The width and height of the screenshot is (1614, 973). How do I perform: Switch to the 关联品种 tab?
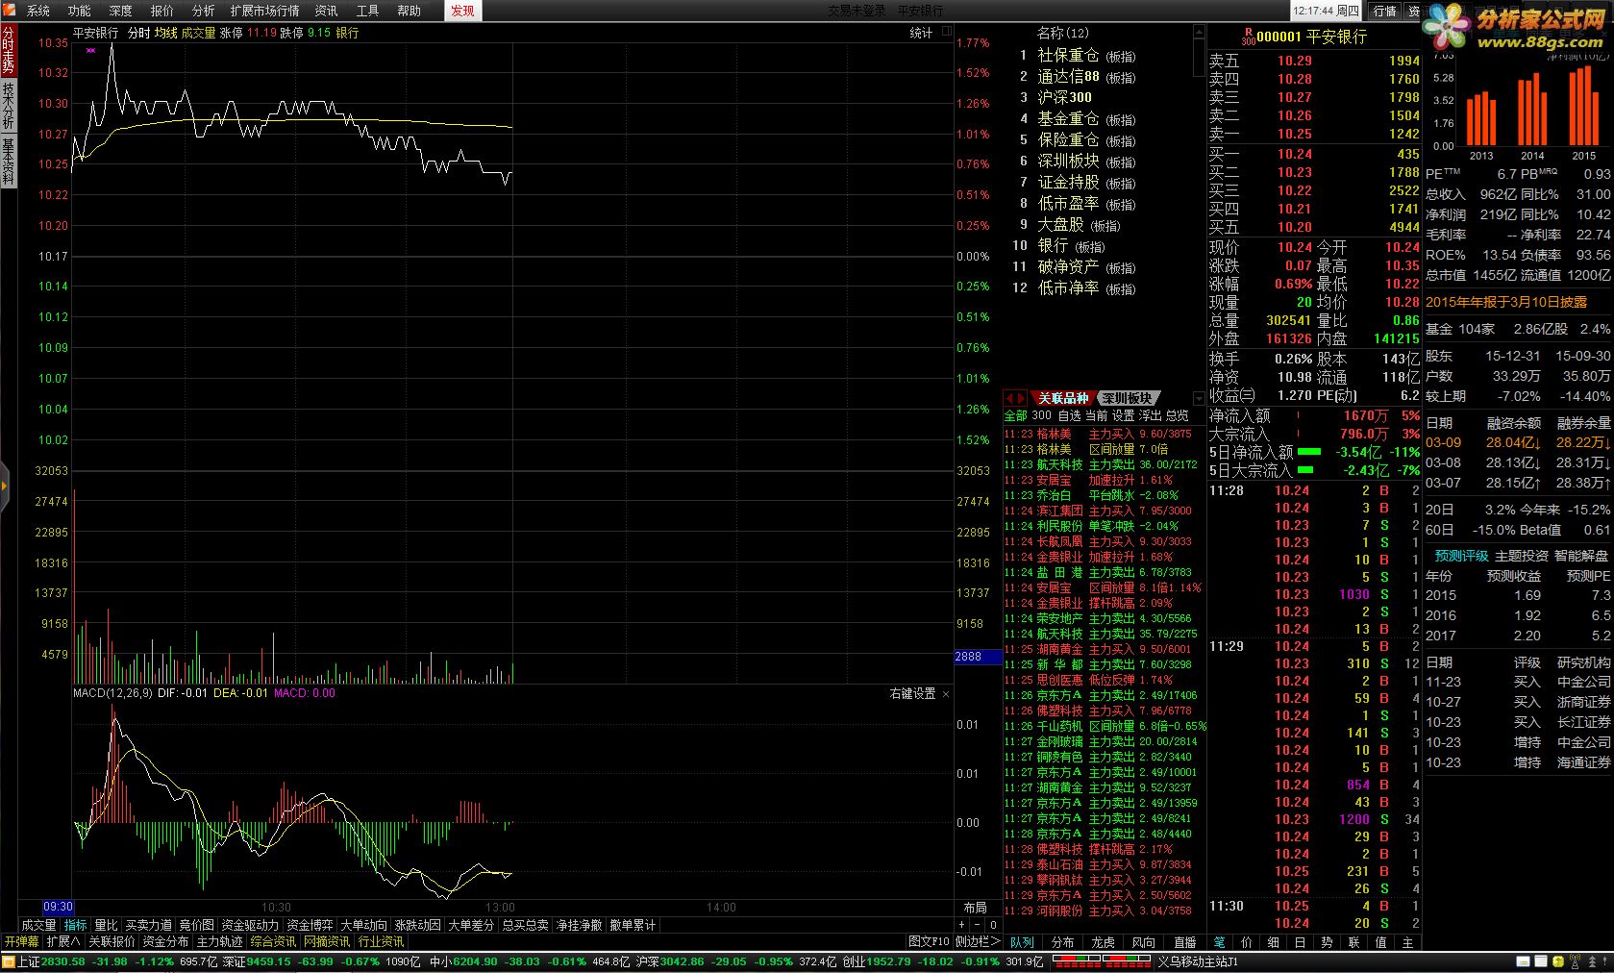[x=1062, y=398]
